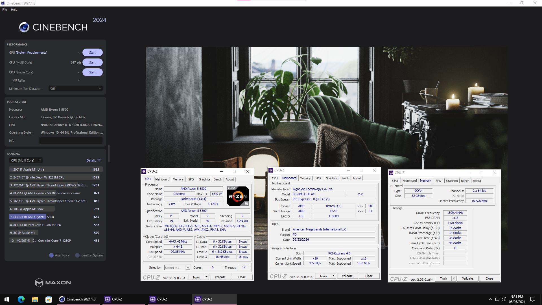The image size is (542, 305).
Task: Activate the third CPU-Z taskbar item
Action: coord(214,299)
